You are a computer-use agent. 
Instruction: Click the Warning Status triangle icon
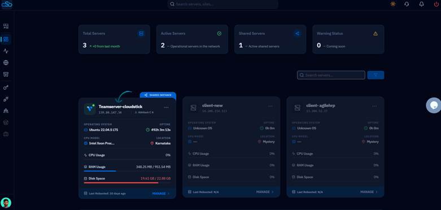[x=375, y=33]
